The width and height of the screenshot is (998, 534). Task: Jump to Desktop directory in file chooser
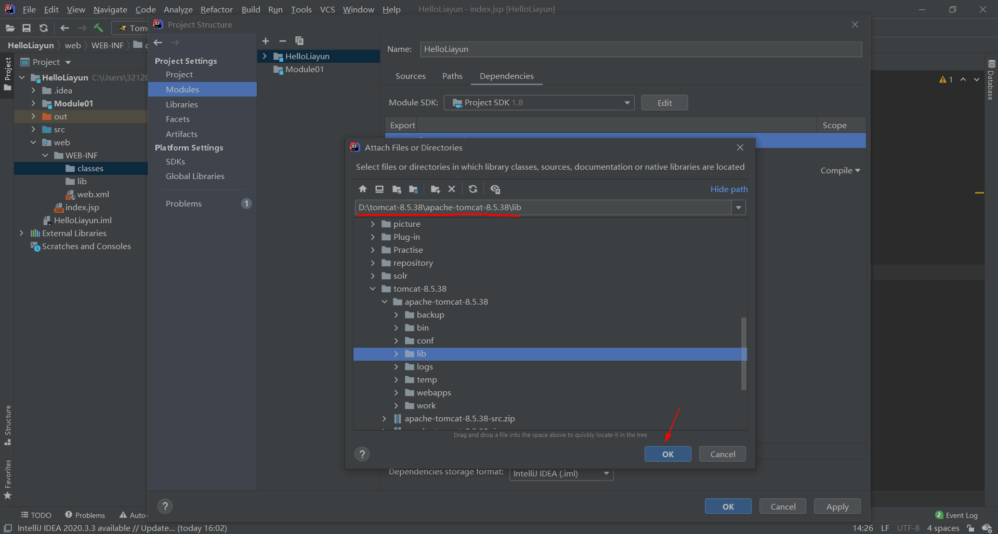click(x=379, y=189)
